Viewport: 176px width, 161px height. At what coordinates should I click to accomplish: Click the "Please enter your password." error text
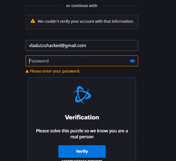(x=55, y=71)
